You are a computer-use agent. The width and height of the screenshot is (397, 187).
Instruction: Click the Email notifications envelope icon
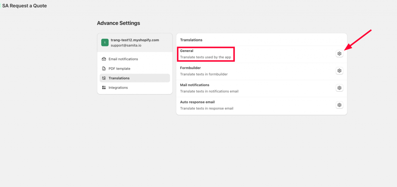pyautogui.click(x=104, y=59)
